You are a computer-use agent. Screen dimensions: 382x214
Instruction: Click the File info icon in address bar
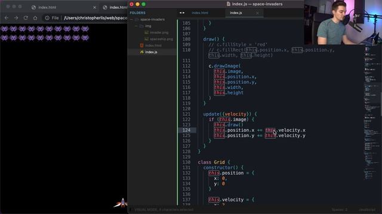click(x=47, y=18)
